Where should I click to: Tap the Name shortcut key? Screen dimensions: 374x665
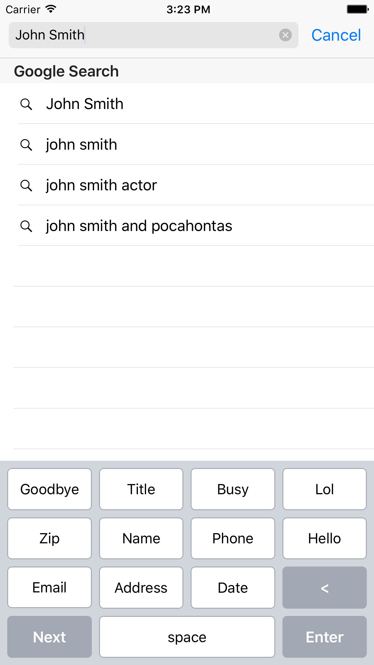click(141, 538)
